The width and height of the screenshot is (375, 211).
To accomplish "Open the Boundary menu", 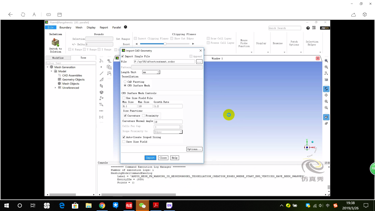I will [65, 27].
